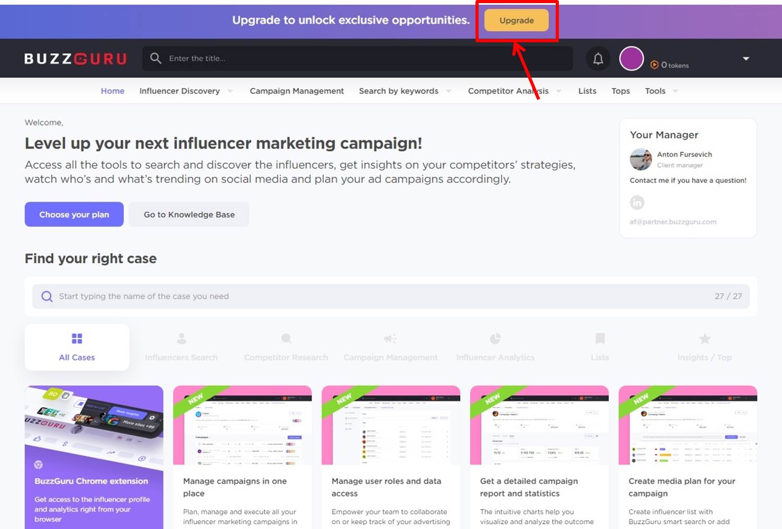This screenshot has width=782, height=529.
Task: Open Campaign Management menu item
Action: click(297, 91)
